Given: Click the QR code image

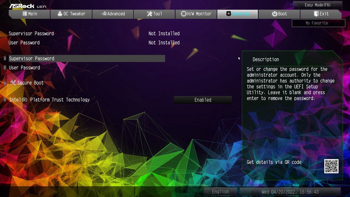Looking at the screenshot, I should (331, 166).
